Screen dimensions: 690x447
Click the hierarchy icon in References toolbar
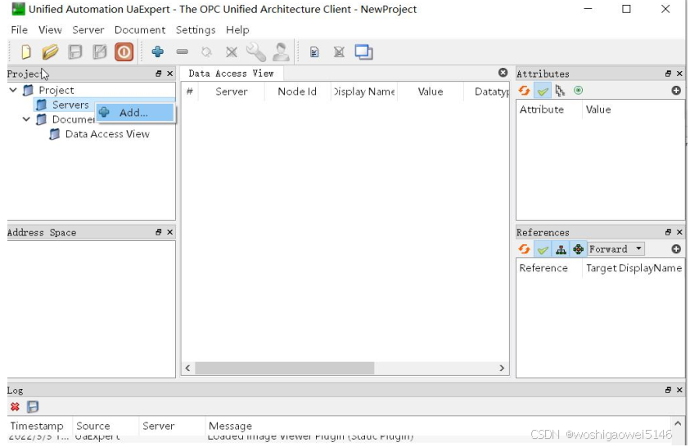tap(561, 250)
